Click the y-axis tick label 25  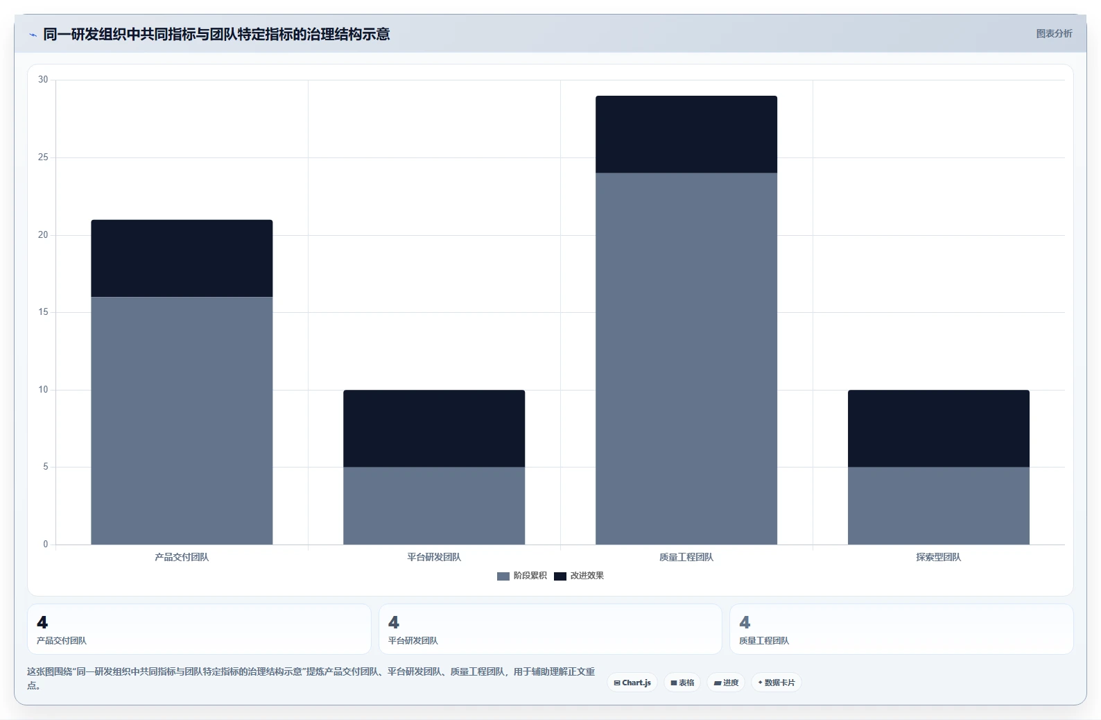point(43,157)
